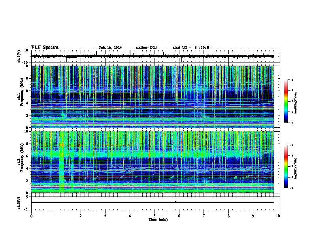The width and height of the screenshot is (313, 242).
Task: Select the "start UT = 8 :50: 0" text
Action: [x=191, y=47]
